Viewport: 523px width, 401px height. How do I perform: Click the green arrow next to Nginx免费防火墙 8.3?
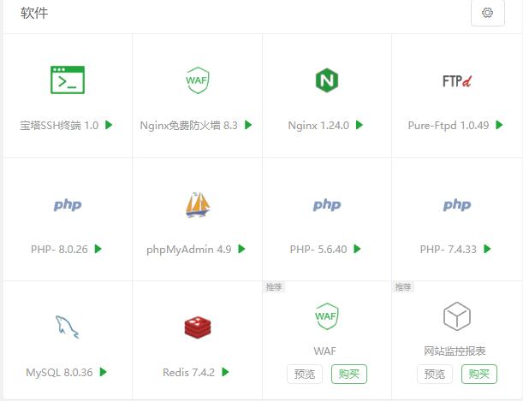click(x=248, y=125)
